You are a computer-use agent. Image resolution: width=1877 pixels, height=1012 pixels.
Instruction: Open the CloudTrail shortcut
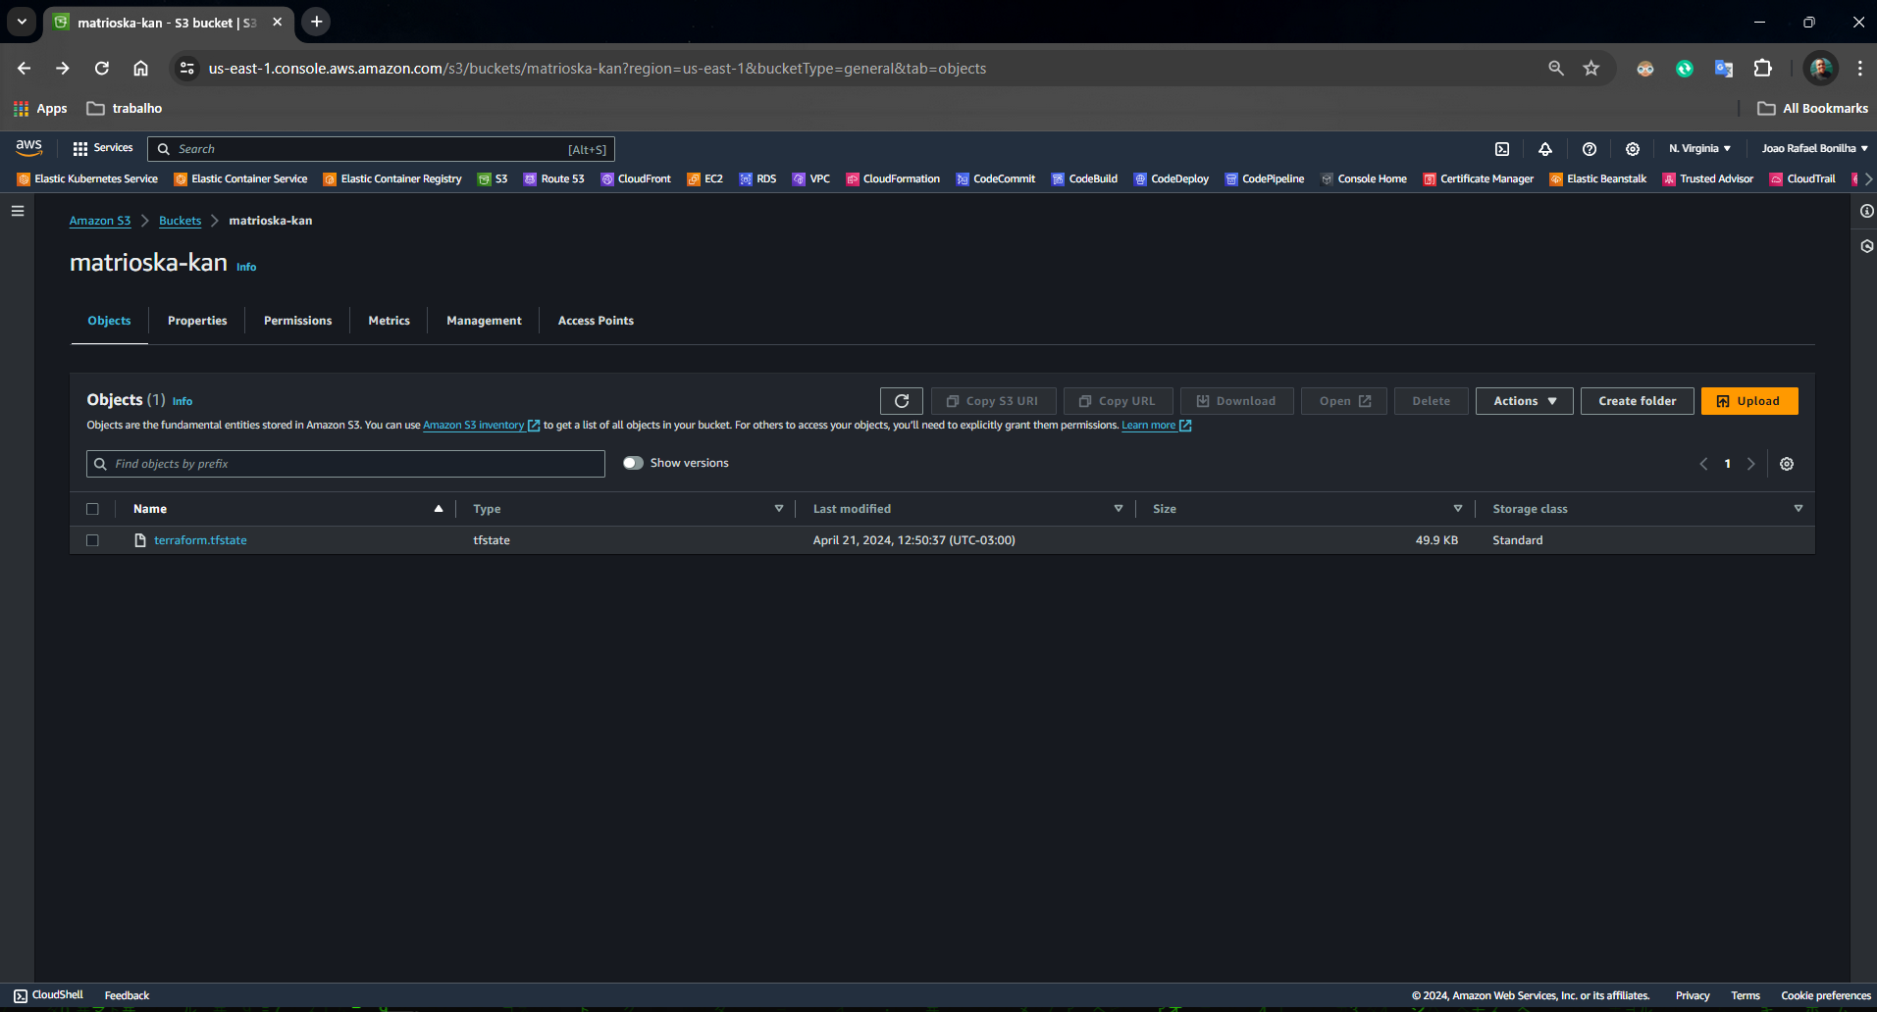click(x=1802, y=178)
